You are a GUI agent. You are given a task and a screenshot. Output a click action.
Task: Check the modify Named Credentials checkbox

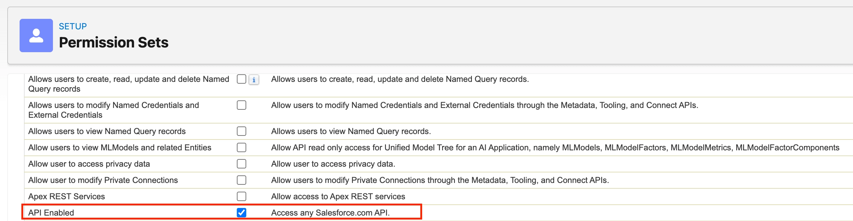(242, 105)
